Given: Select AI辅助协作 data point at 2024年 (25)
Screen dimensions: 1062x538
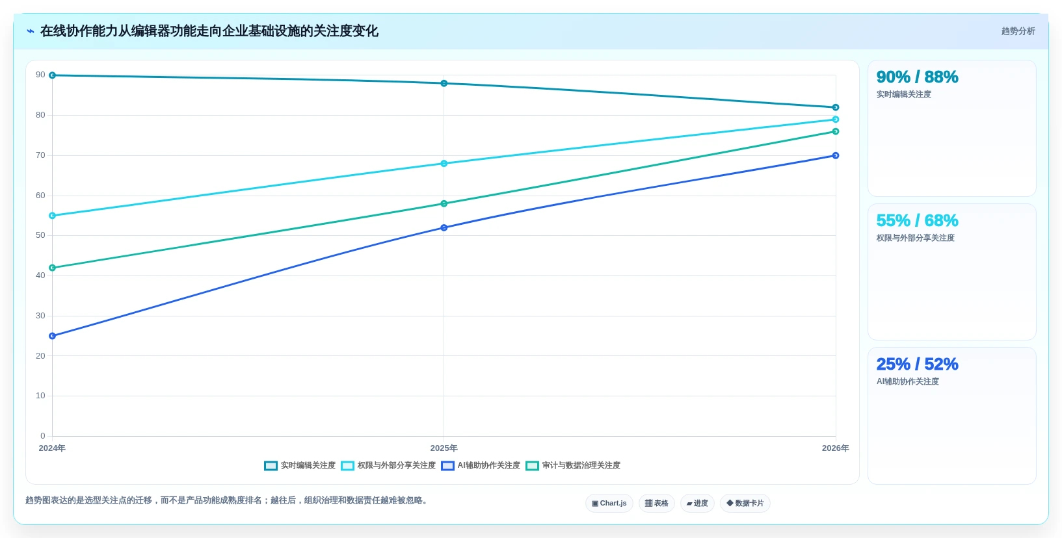Looking at the screenshot, I should (53, 336).
